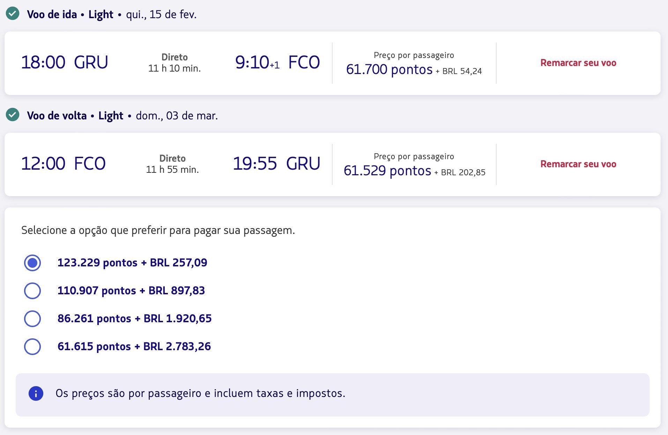The height and width of the screenshot is (435, 668).
Task: Click the 61.700 pontos outbound price
Action: pyautogui.click(x=389, y=69)
